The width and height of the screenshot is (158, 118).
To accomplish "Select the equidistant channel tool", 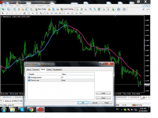I will (x=24, y=13).
